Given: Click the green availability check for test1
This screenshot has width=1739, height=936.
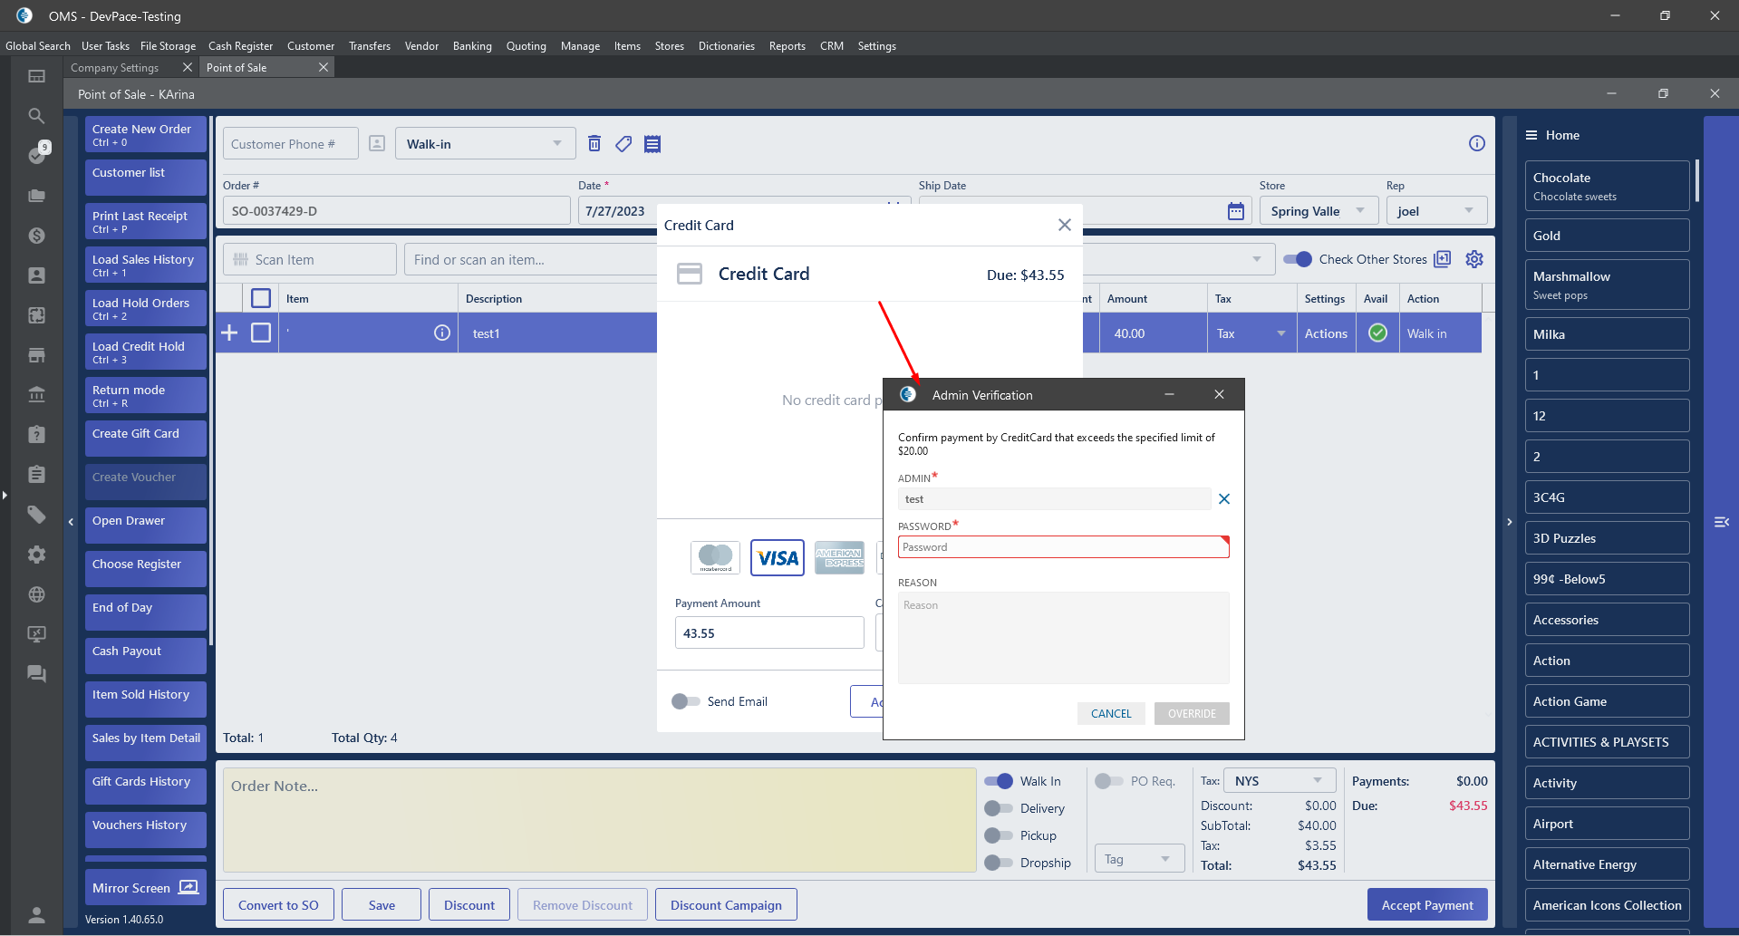Looking at the screenshot, I should 1377,333.
